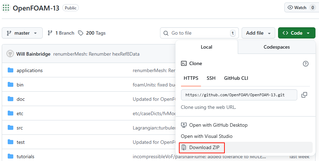Collapse the green Code dropdown
This screenshot has height=161, width=319.
(x=296, y=33)
